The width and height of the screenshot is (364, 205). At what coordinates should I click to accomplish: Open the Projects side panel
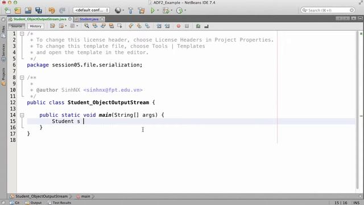[3, 77]
